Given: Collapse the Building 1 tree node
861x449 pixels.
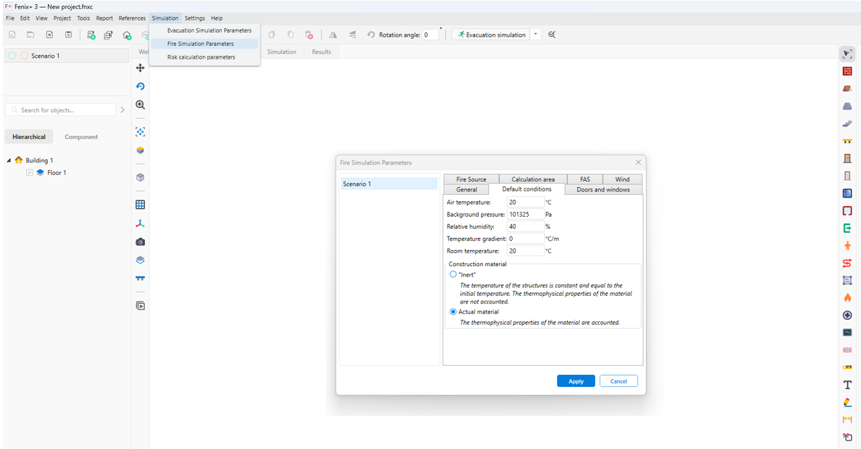Looking at the screenshot, I should [x=9, y=160].
